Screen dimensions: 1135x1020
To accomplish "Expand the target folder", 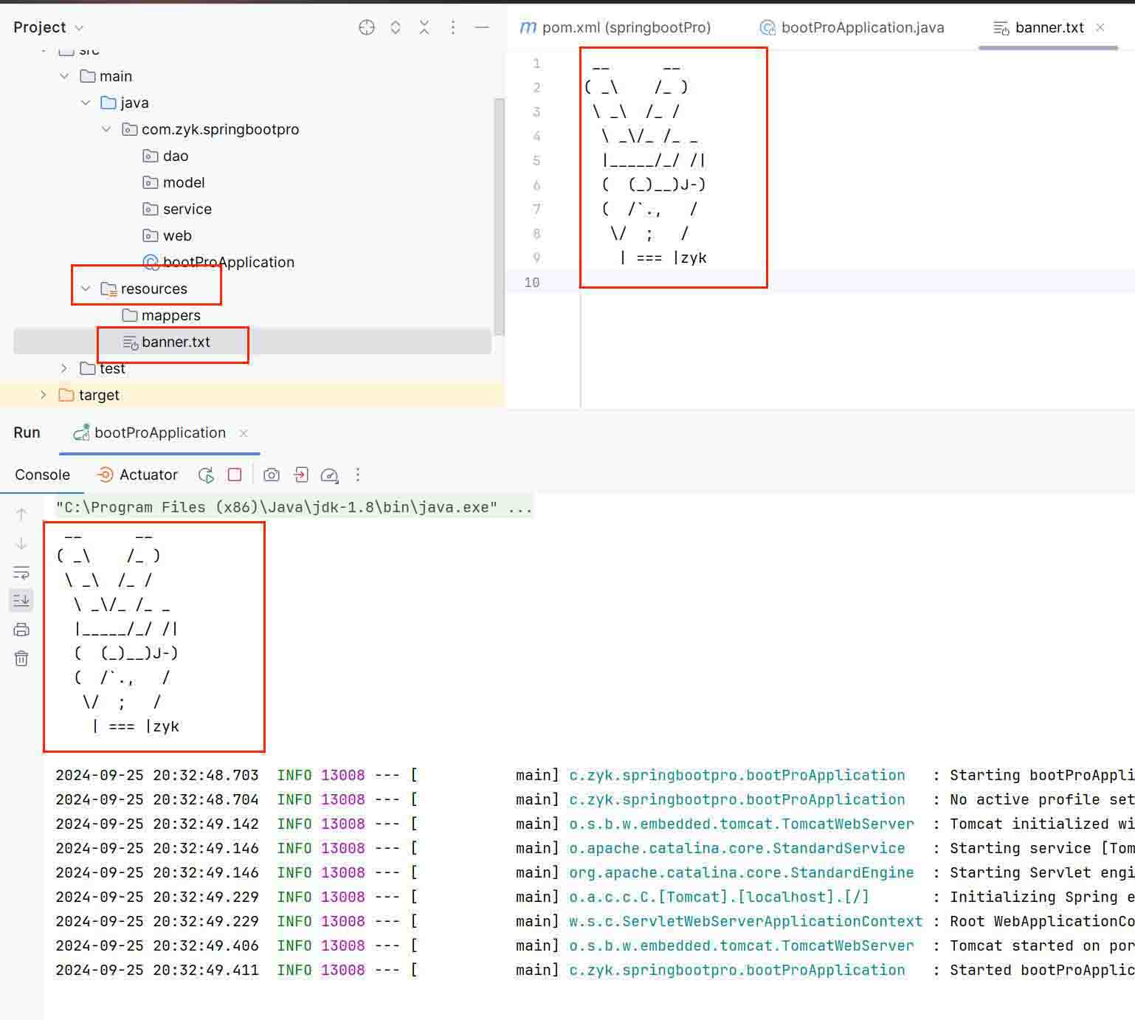I will click(x=43, y=395).
